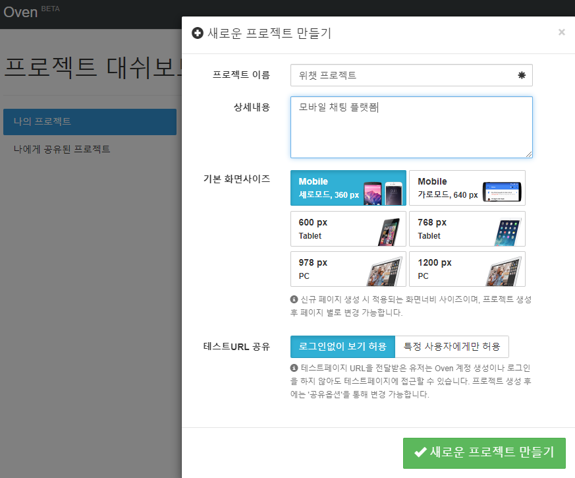Click the green '새로운 프로젝트 만들기' button
The width and height of the screenshot is (575, 478).
pos(484,453)
